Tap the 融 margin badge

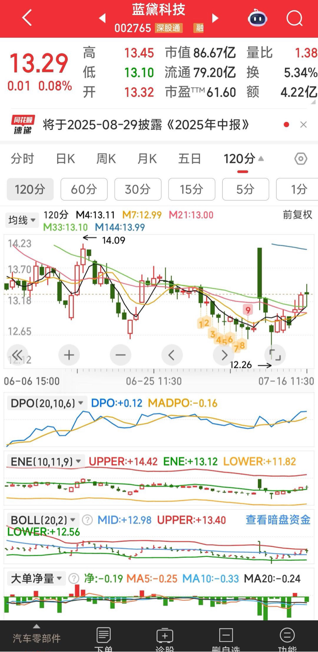(x=200, y=28)
